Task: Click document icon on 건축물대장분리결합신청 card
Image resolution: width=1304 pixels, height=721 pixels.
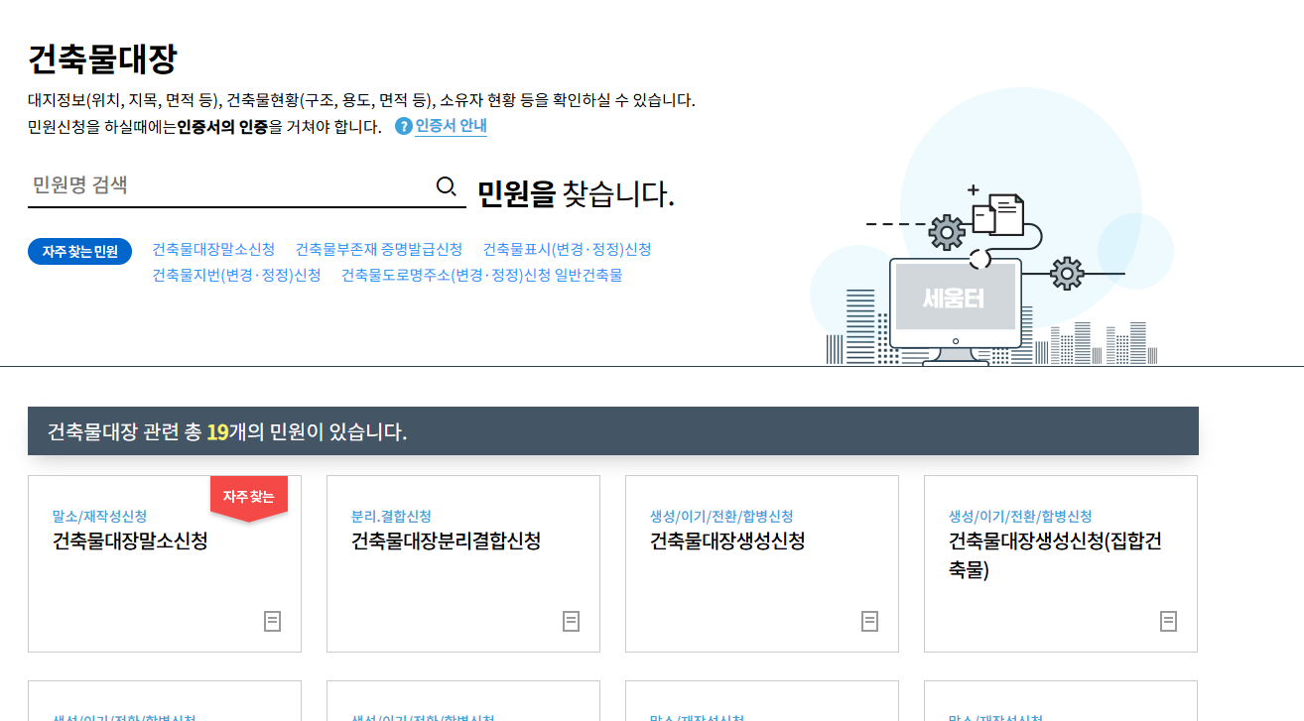Action: [572, 621]
